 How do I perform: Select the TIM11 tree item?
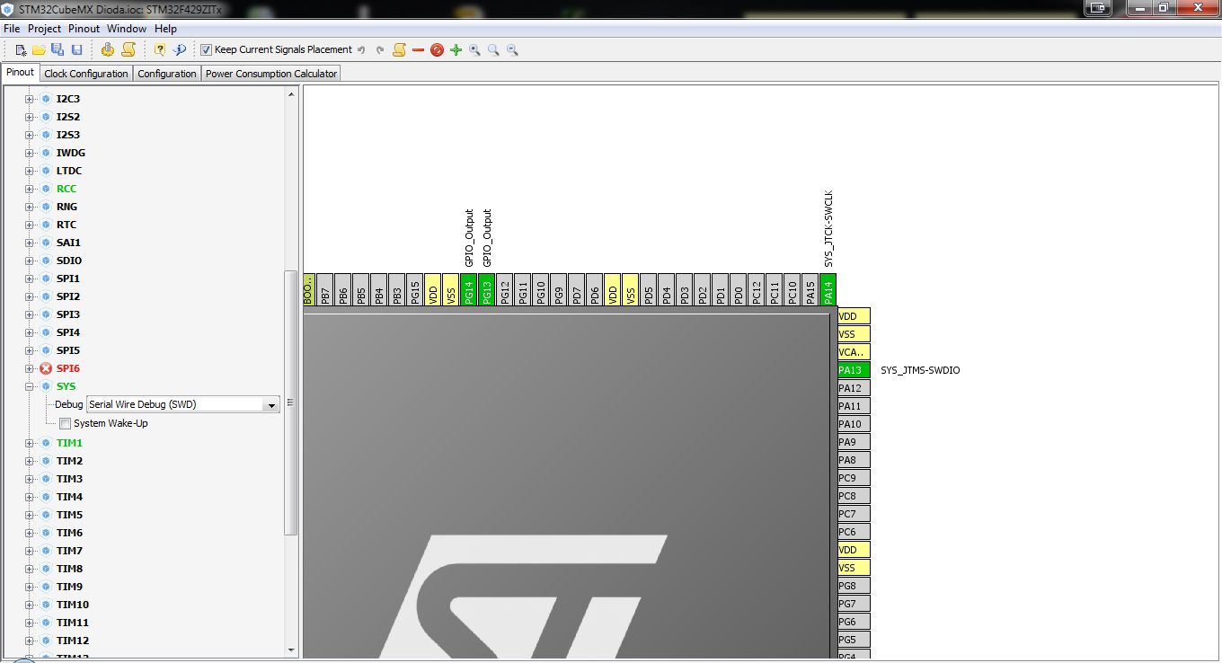tap(73, 623)
